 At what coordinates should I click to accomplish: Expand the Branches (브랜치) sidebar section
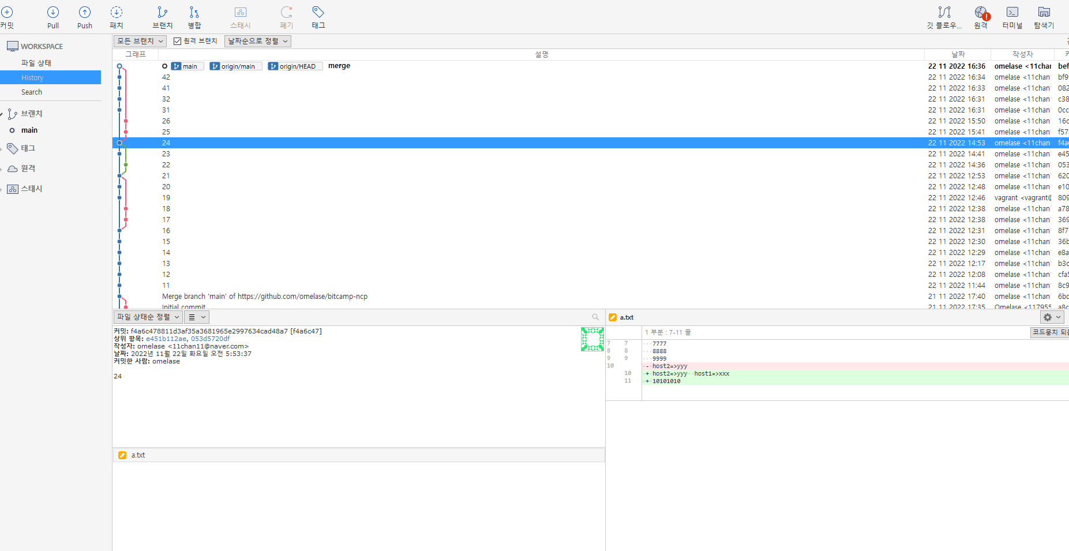coord(3,114)
